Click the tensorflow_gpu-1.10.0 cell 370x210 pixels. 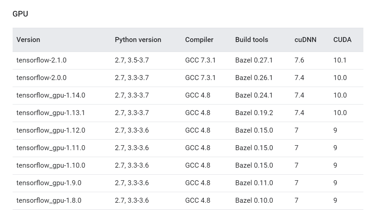click(x=51, y=165)
